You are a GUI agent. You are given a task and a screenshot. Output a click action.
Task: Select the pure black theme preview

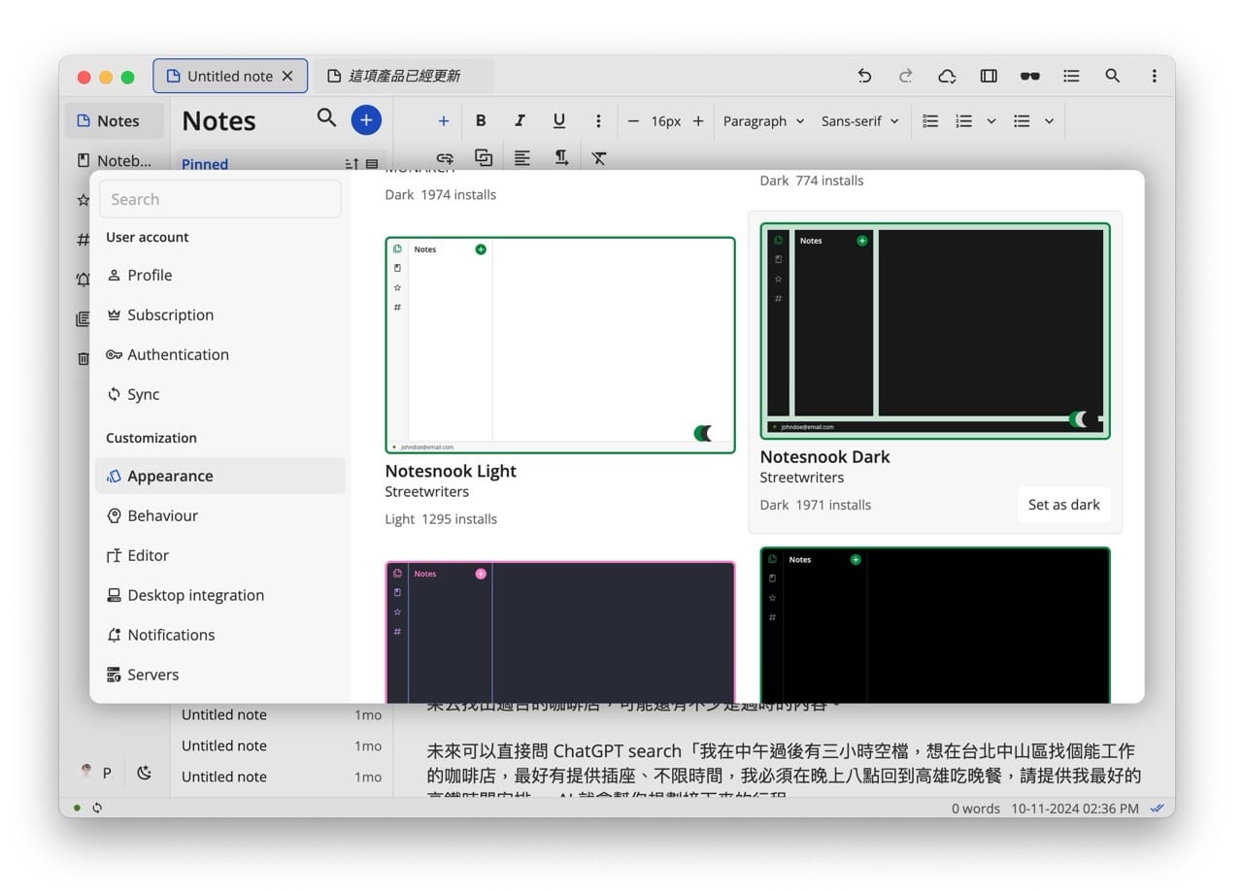[x=935, y=625]
